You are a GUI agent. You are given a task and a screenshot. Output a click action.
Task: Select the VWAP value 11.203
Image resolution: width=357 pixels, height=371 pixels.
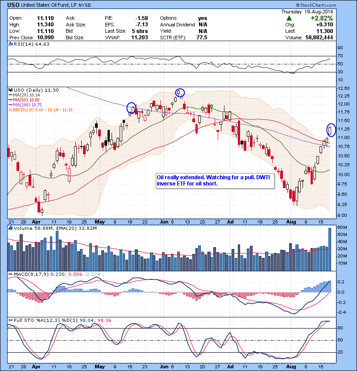[140, 38]
